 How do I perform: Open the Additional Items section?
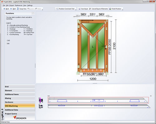(x=20, y=94)
